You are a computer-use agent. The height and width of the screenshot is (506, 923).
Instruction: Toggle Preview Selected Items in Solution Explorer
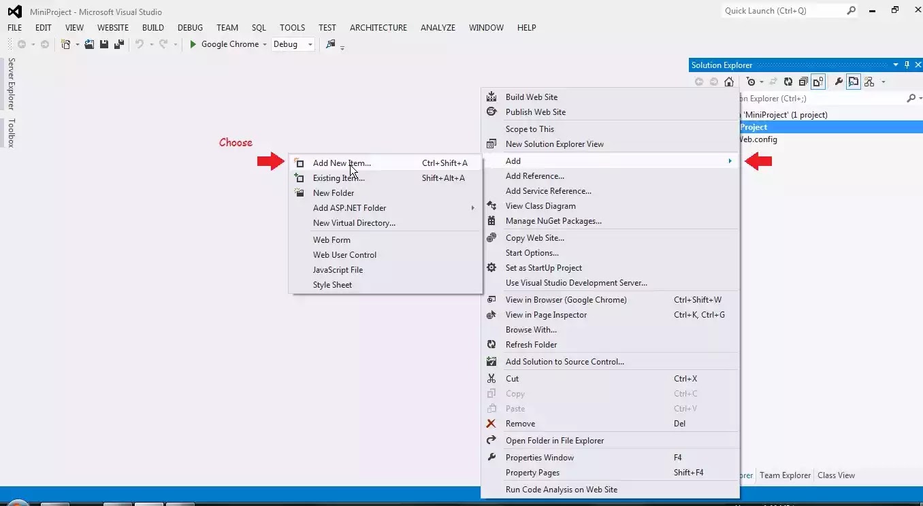pyautogui.click(x=854, y=82)
